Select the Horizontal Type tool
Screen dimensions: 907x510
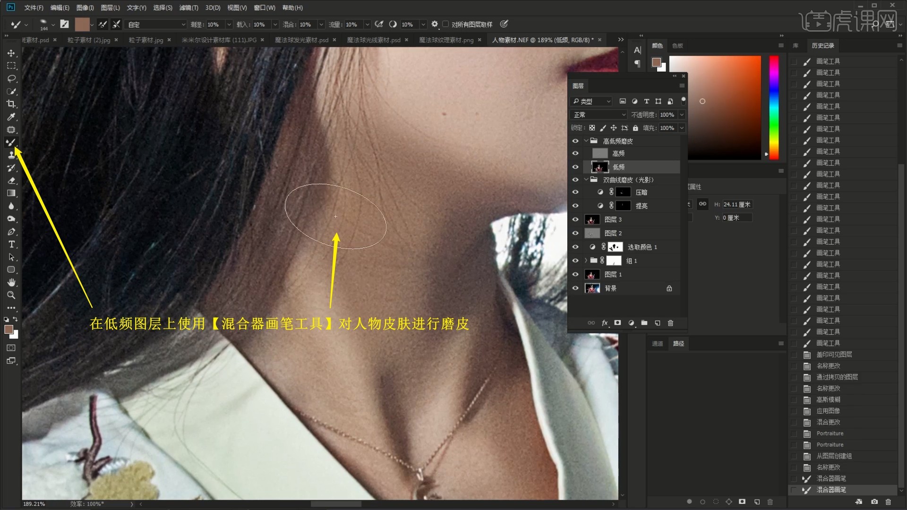click(x=11, y=244)
